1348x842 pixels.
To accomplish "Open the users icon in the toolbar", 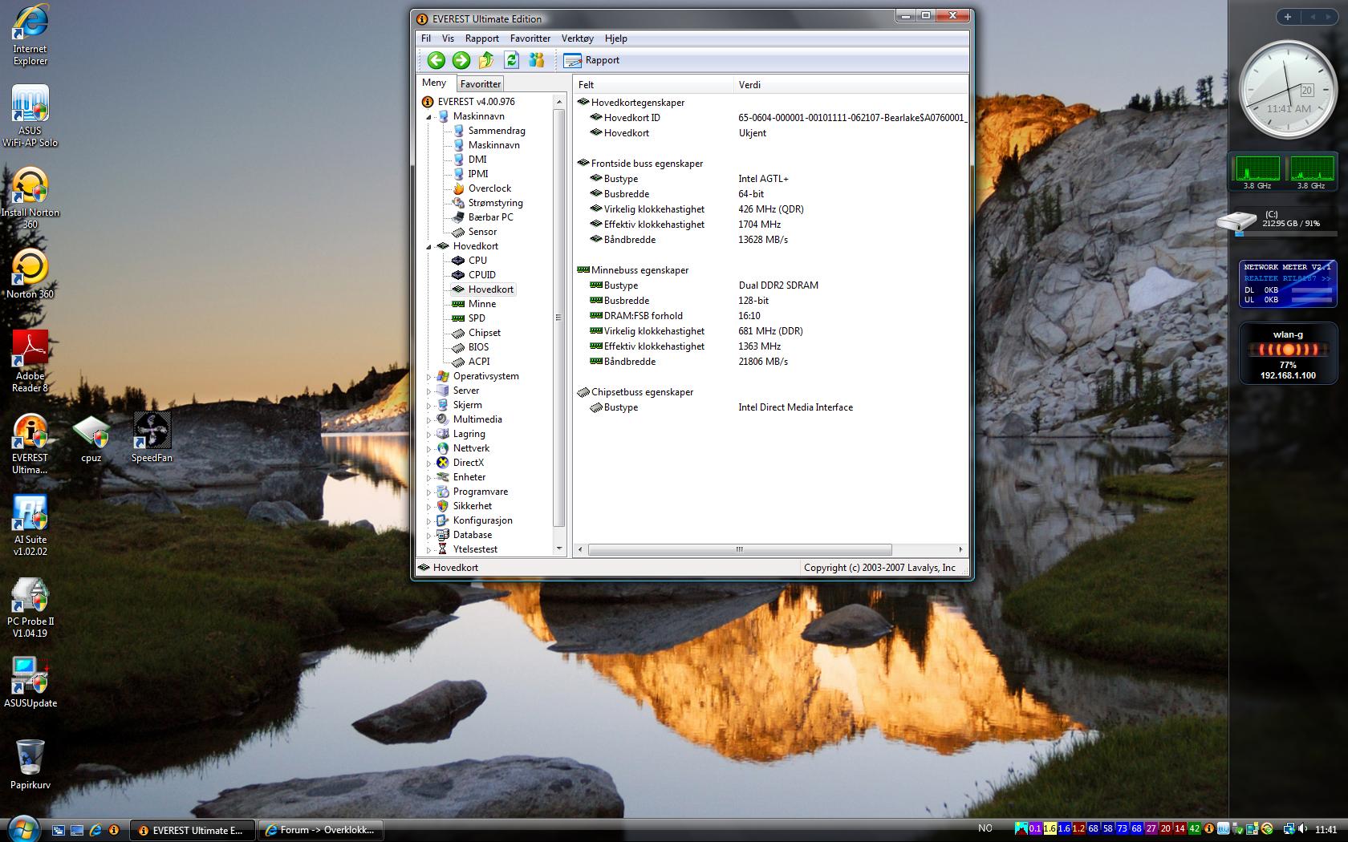I will coord(536,60).
